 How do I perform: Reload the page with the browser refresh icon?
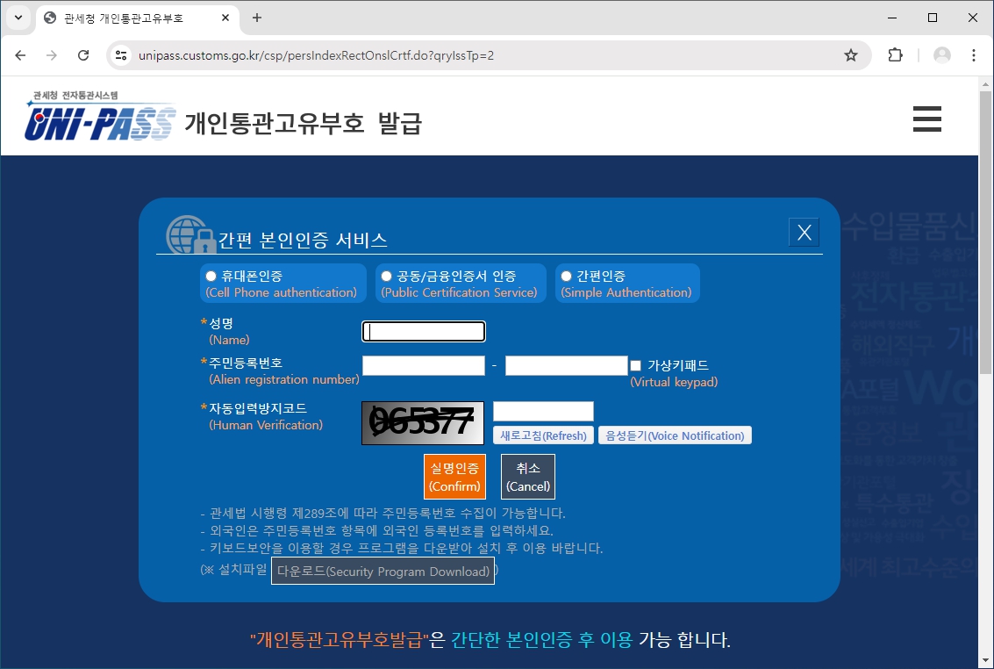83,54
